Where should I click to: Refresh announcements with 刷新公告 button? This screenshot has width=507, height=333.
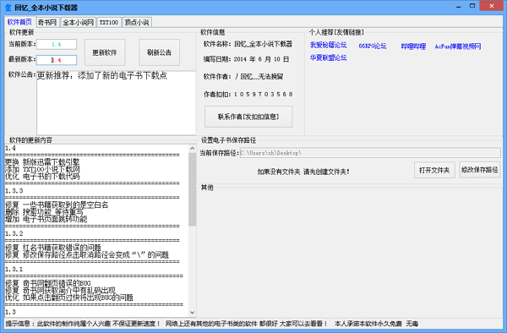pyautogui.click(x=159, y=52)
